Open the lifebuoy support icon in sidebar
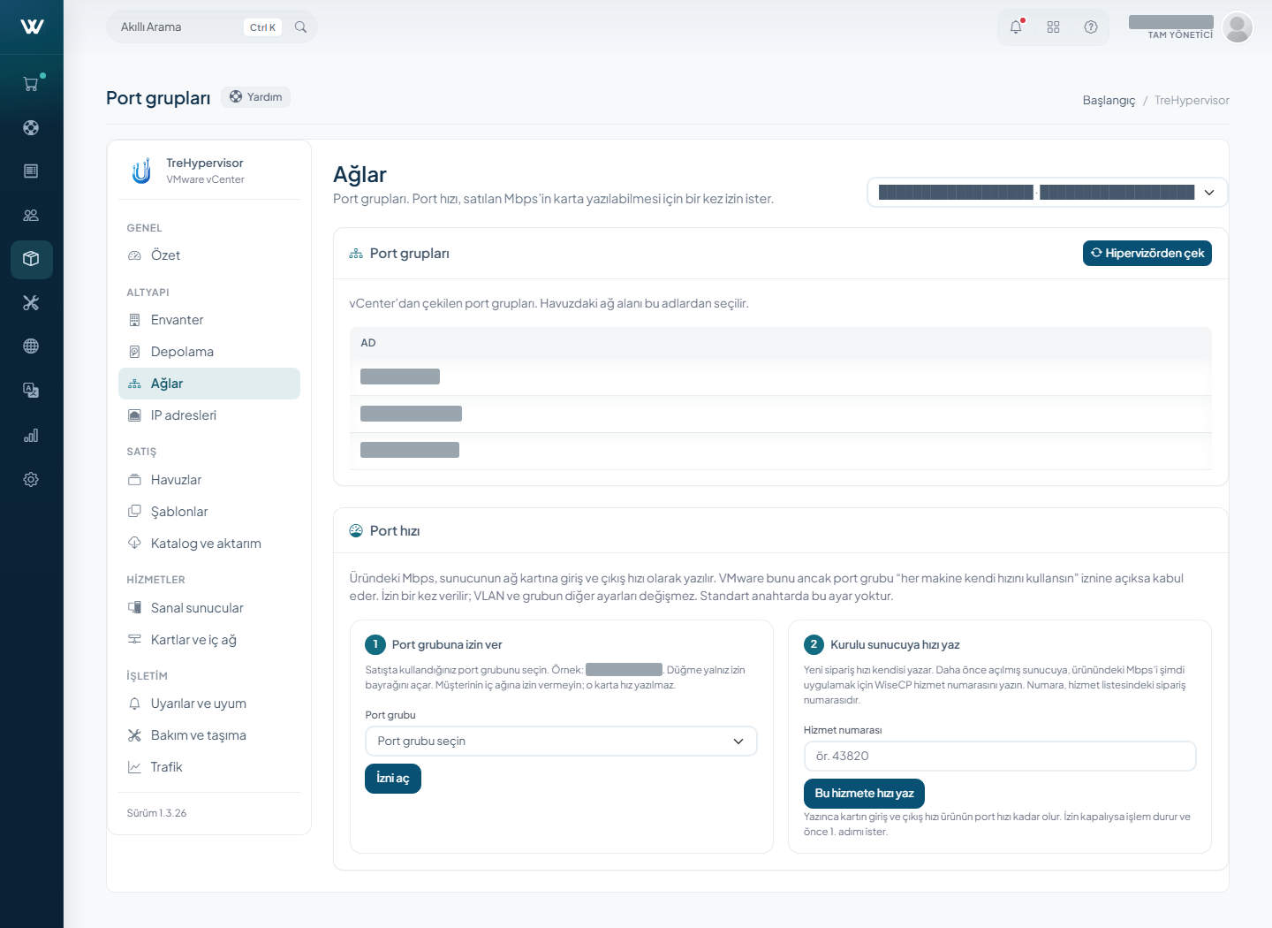Image resolution: width=1272 pixels, height=928 pixels. 31,127
